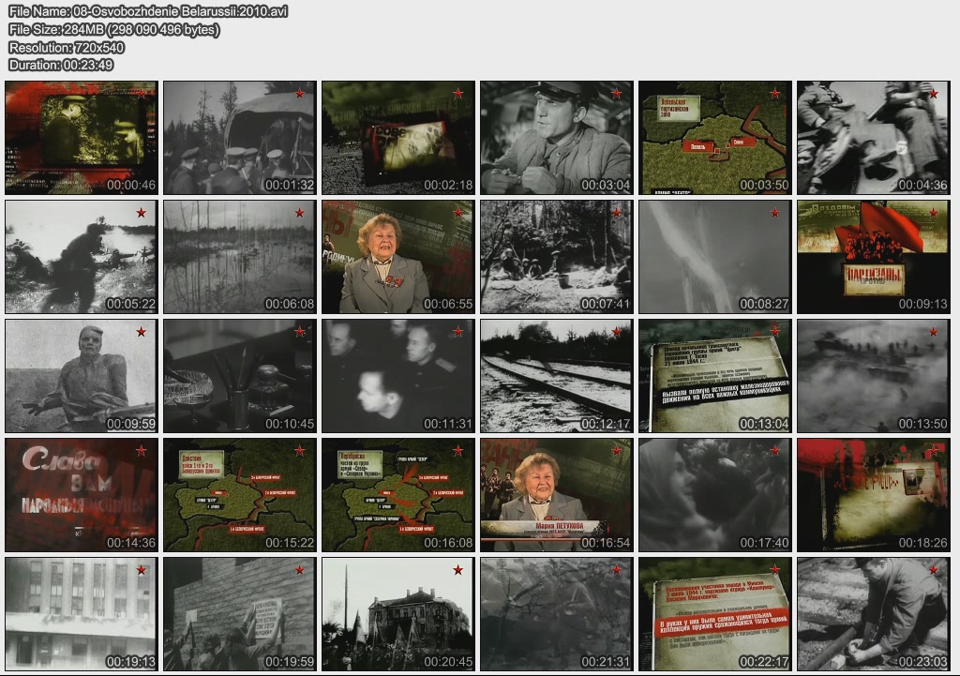960x676 pixels.
Task: Click the red star on the 00:00:46 thumbnail
Action: click(142, 94)
